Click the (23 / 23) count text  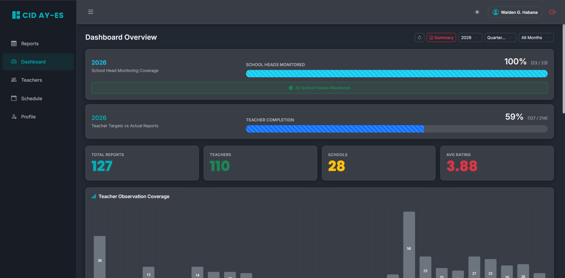[539, 63]
